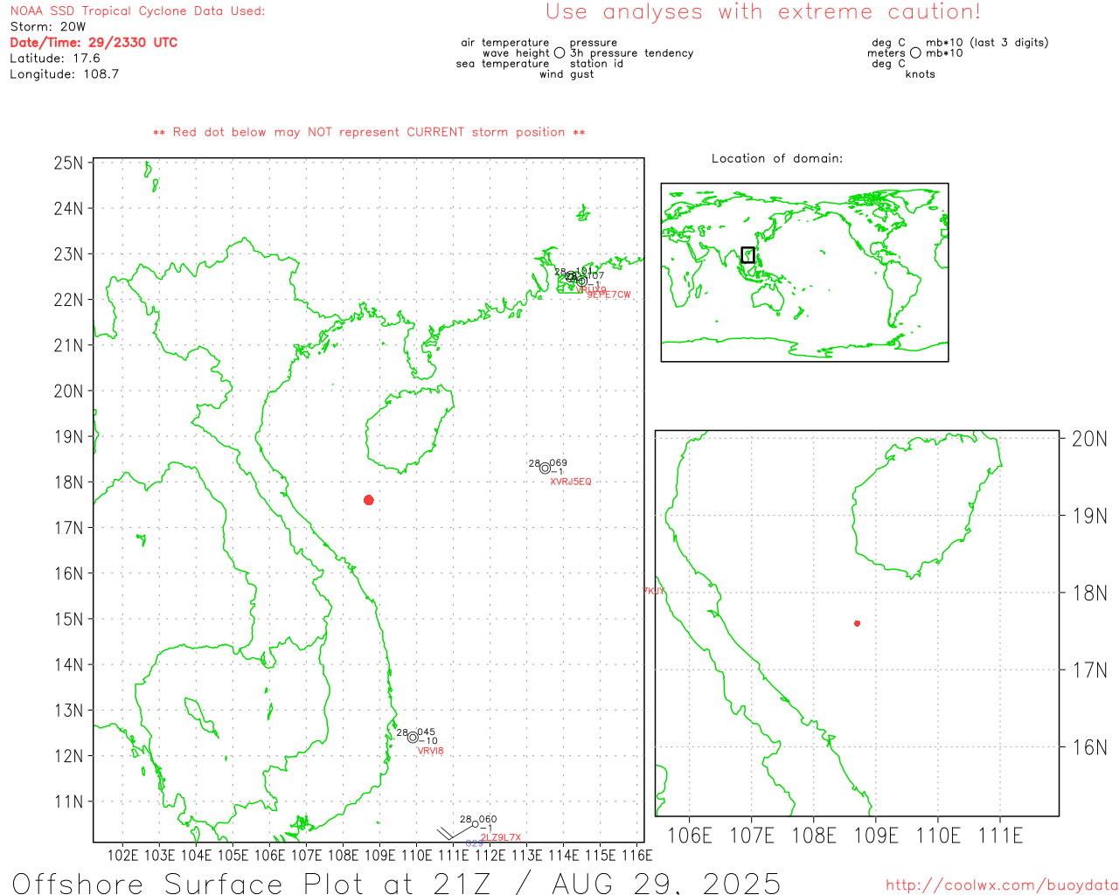This screenshot has width=1119, height=895.
Task: Click 'air temperature' legend label
Action: [x=505, y=43]
